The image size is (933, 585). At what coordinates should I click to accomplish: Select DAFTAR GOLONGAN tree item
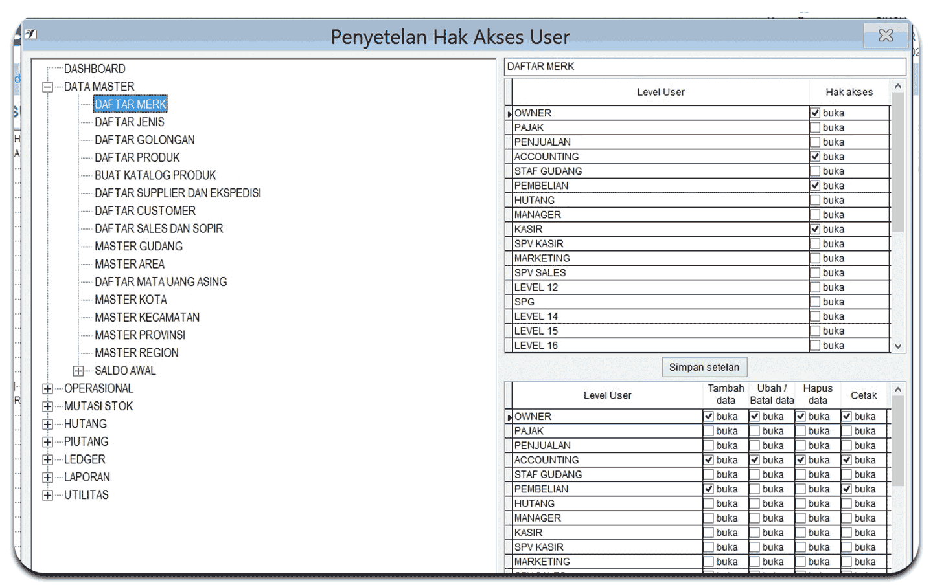(x=144, y=140)
